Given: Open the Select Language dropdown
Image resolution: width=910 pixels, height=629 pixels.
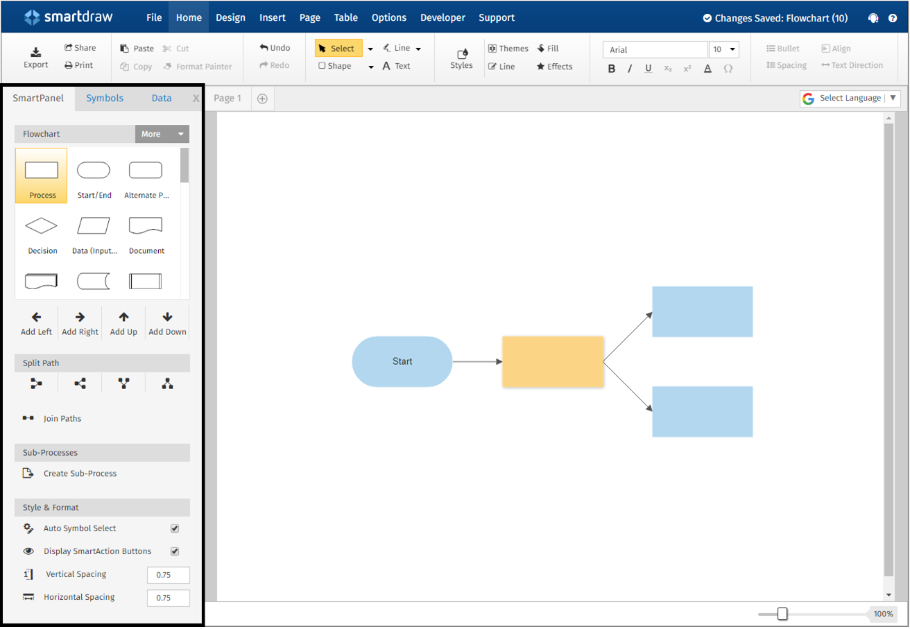Looking at the screenshot, I should [850, 98].
